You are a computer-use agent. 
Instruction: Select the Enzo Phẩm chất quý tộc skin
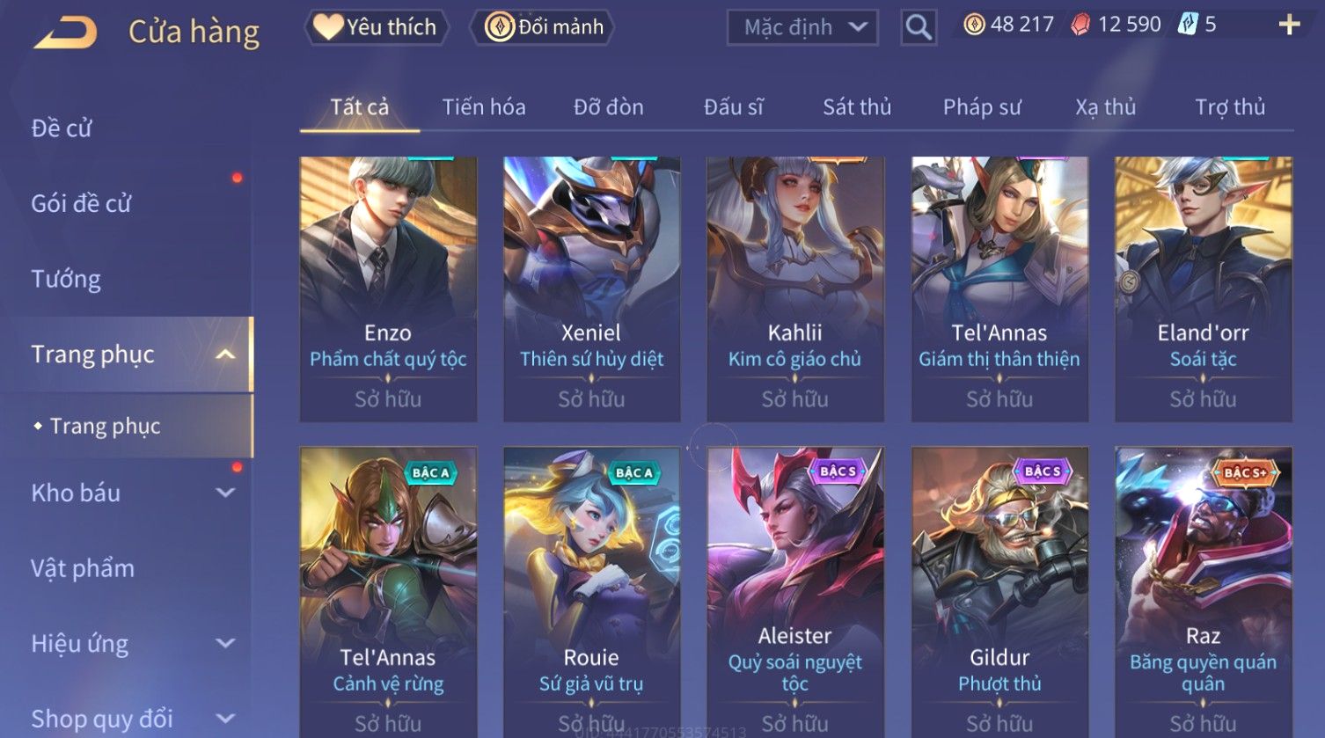388,289
